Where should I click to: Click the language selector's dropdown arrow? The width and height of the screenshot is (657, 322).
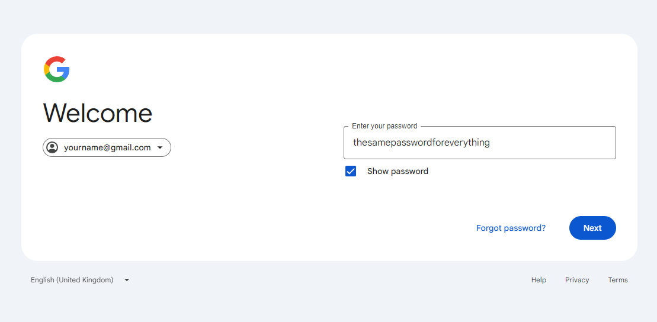tap(127, 280)
